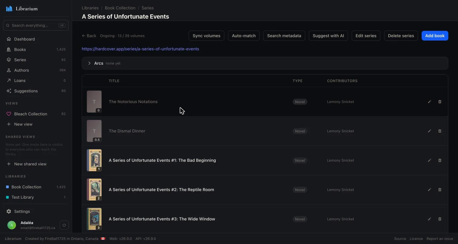Delete The Bad Beginning row trash icon
This screenshot has height=244, width=458.
point(440,161)
